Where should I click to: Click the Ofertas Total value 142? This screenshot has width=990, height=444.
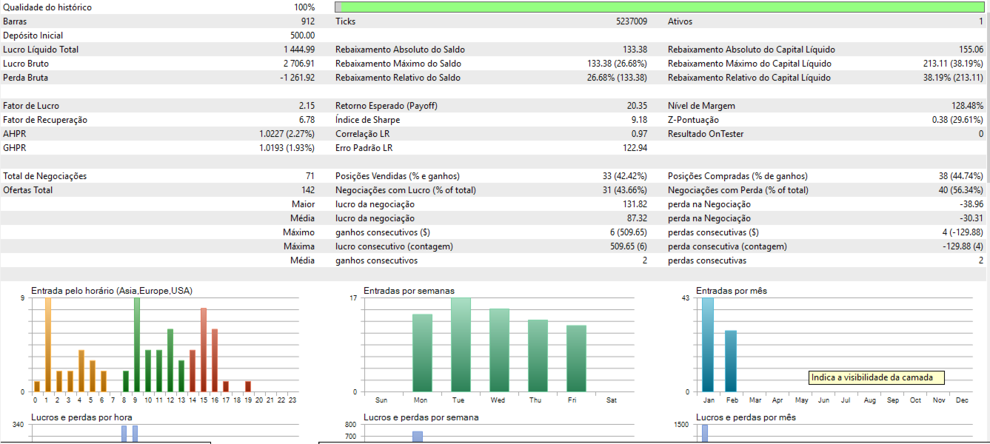pos(308,190)
